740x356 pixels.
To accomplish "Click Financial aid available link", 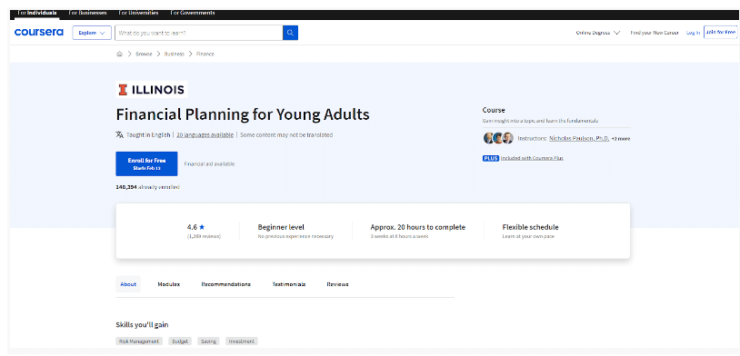I will 209,164.
